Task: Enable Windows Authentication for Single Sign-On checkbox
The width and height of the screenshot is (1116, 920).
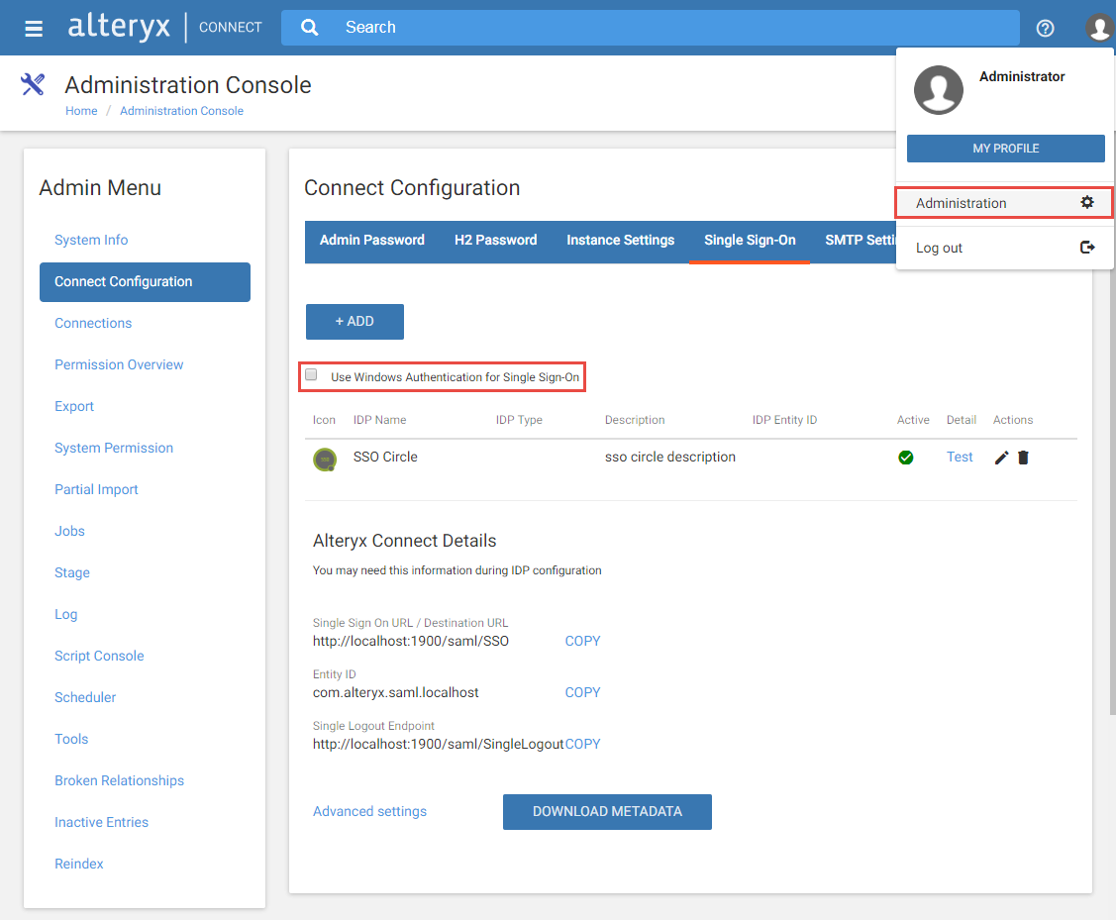Action: pos(312,375)
